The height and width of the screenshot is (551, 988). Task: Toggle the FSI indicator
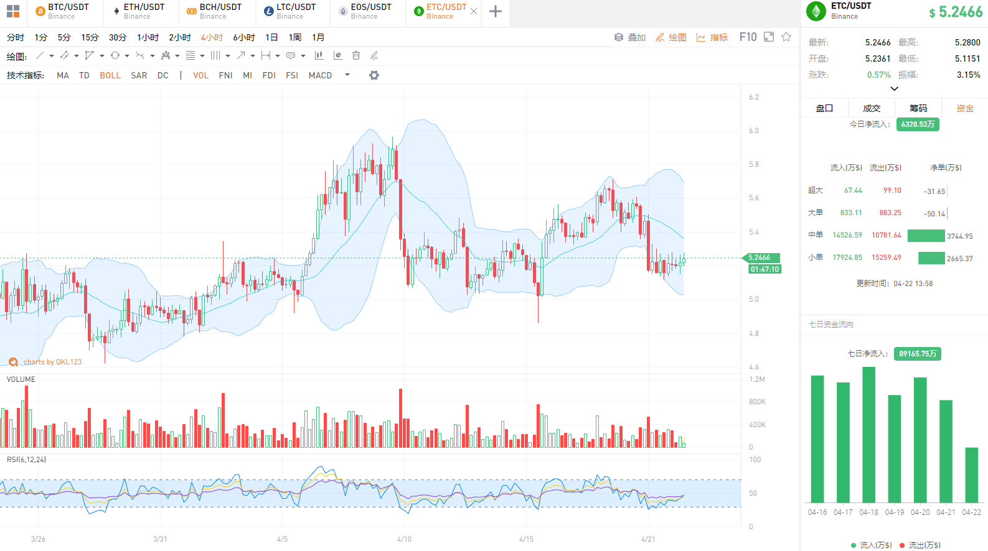[x=292, y=75]
